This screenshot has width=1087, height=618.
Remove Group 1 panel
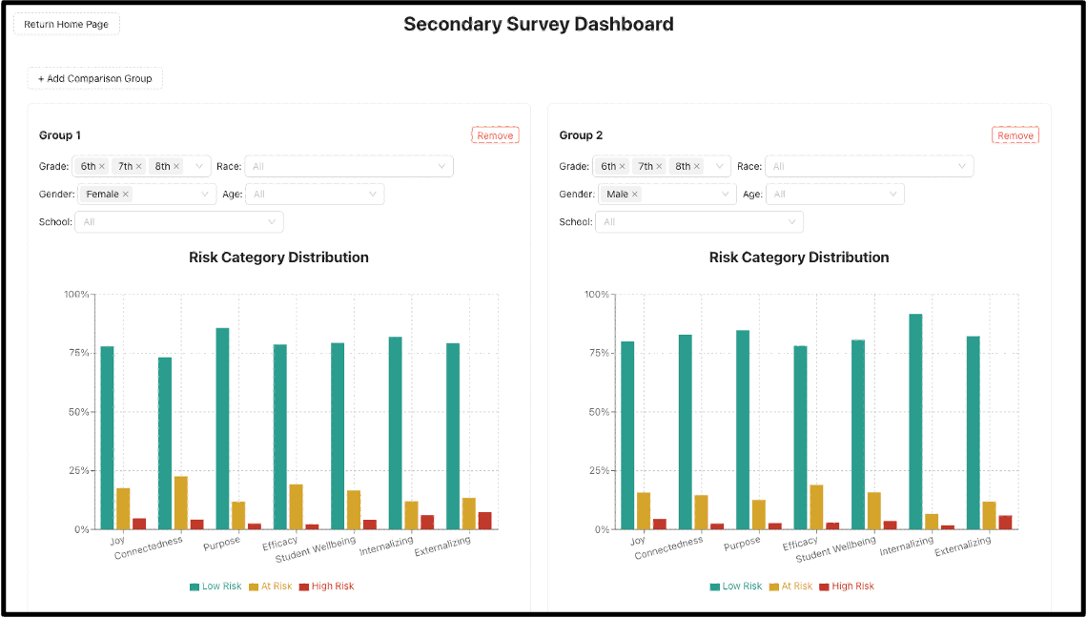coord(495,135)
